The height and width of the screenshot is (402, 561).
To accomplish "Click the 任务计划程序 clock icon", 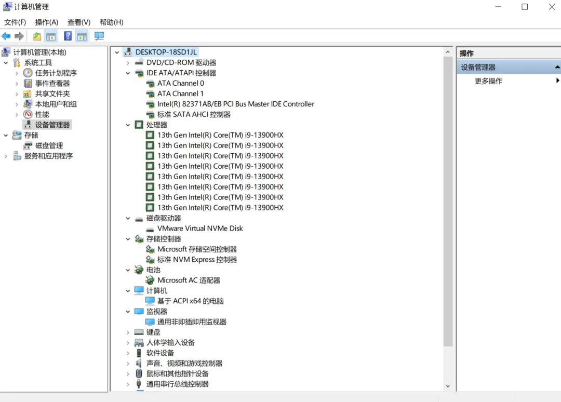I will click(28, 73).
